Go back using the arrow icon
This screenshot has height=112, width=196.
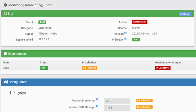point(5,5)
